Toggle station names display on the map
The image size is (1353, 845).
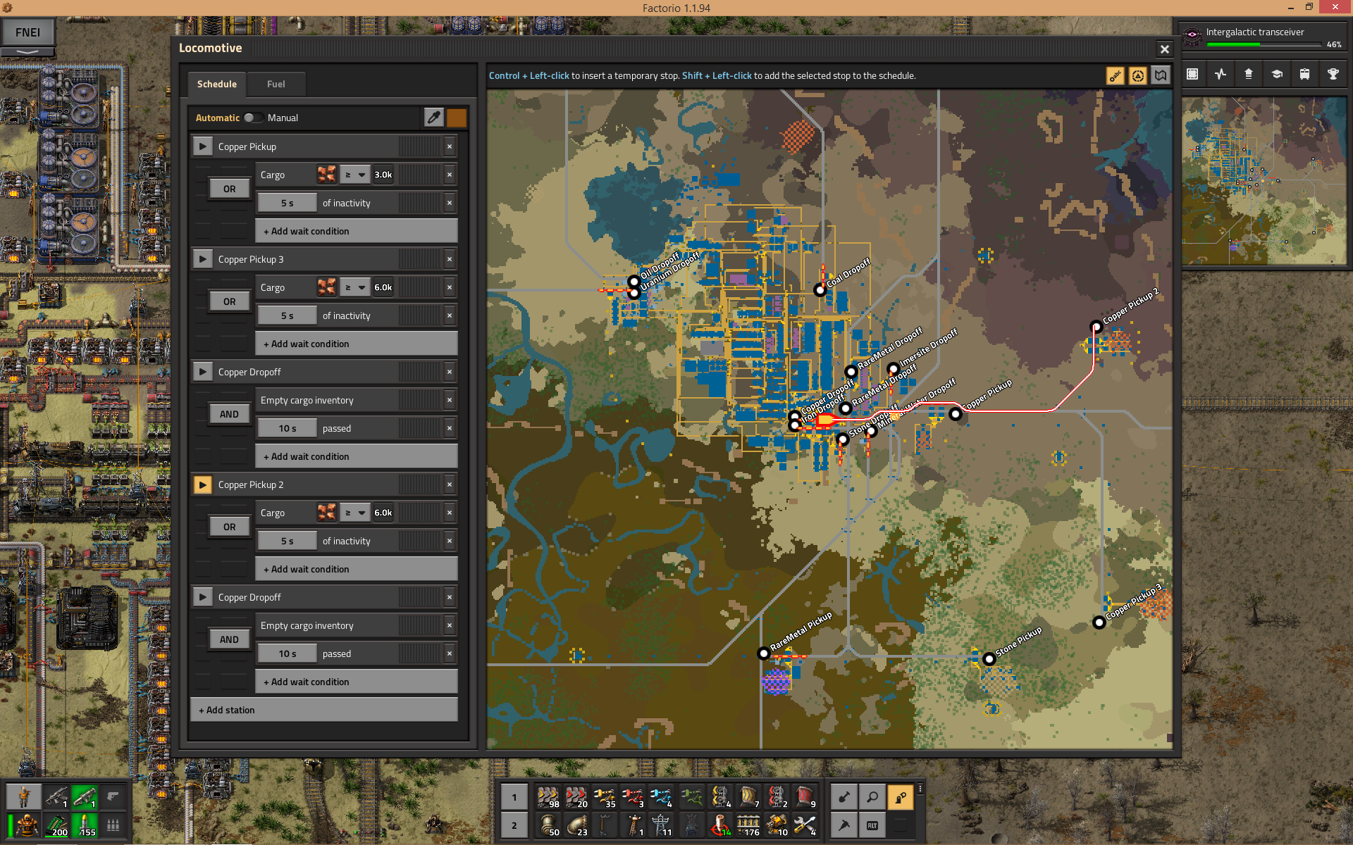point(1115,75)
